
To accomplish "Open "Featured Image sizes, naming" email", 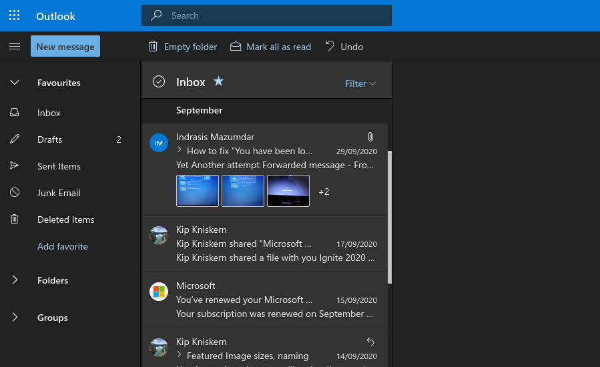I will [x=264, y=348].
